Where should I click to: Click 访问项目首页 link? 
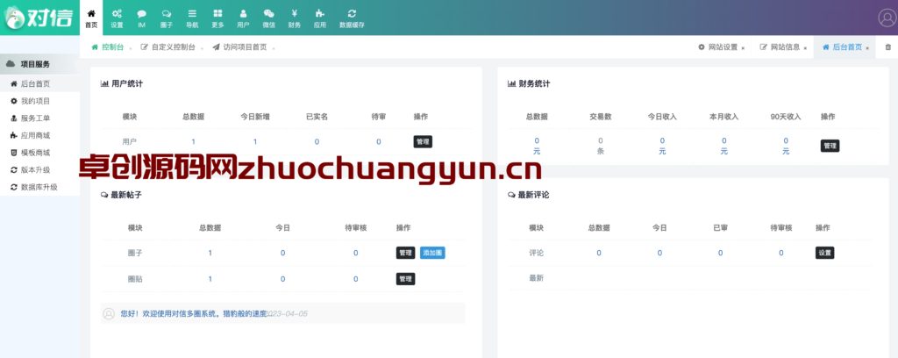(x=239, y=47)
